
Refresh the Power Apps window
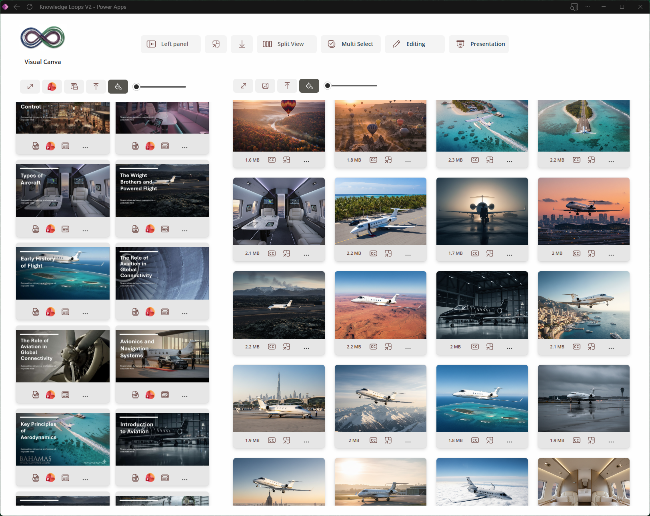[x=30, y=7]
